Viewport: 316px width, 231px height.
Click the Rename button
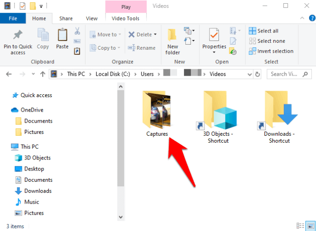coord(142,48)
